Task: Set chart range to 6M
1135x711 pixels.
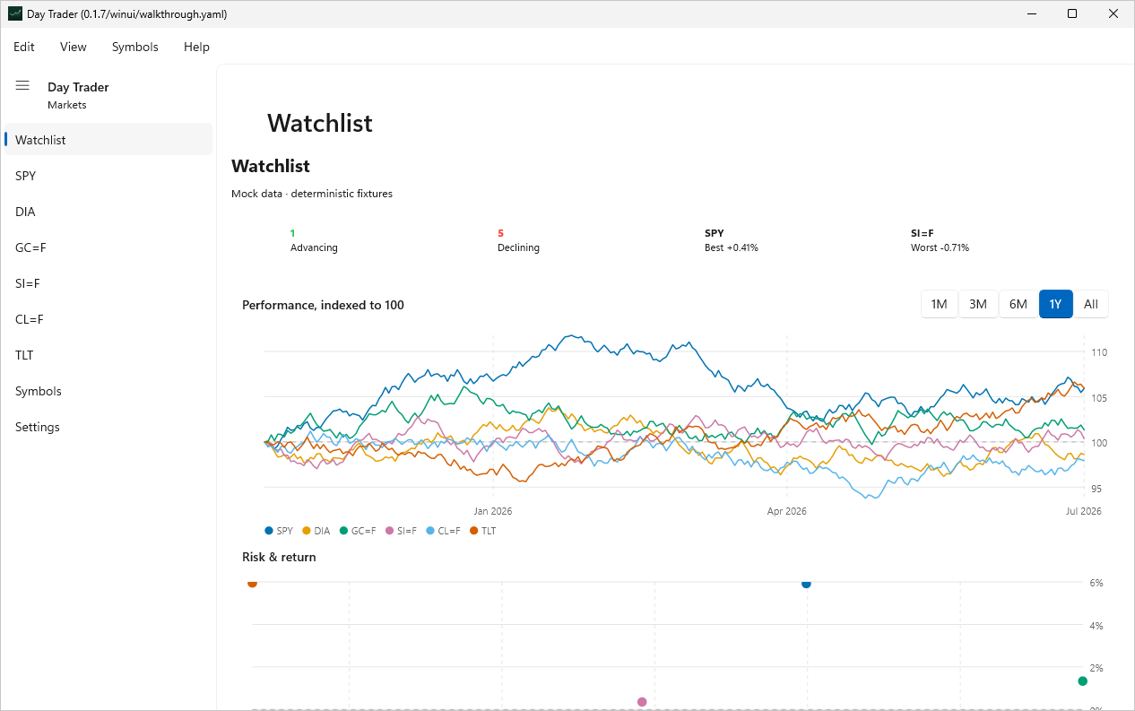Action: 1018,304
